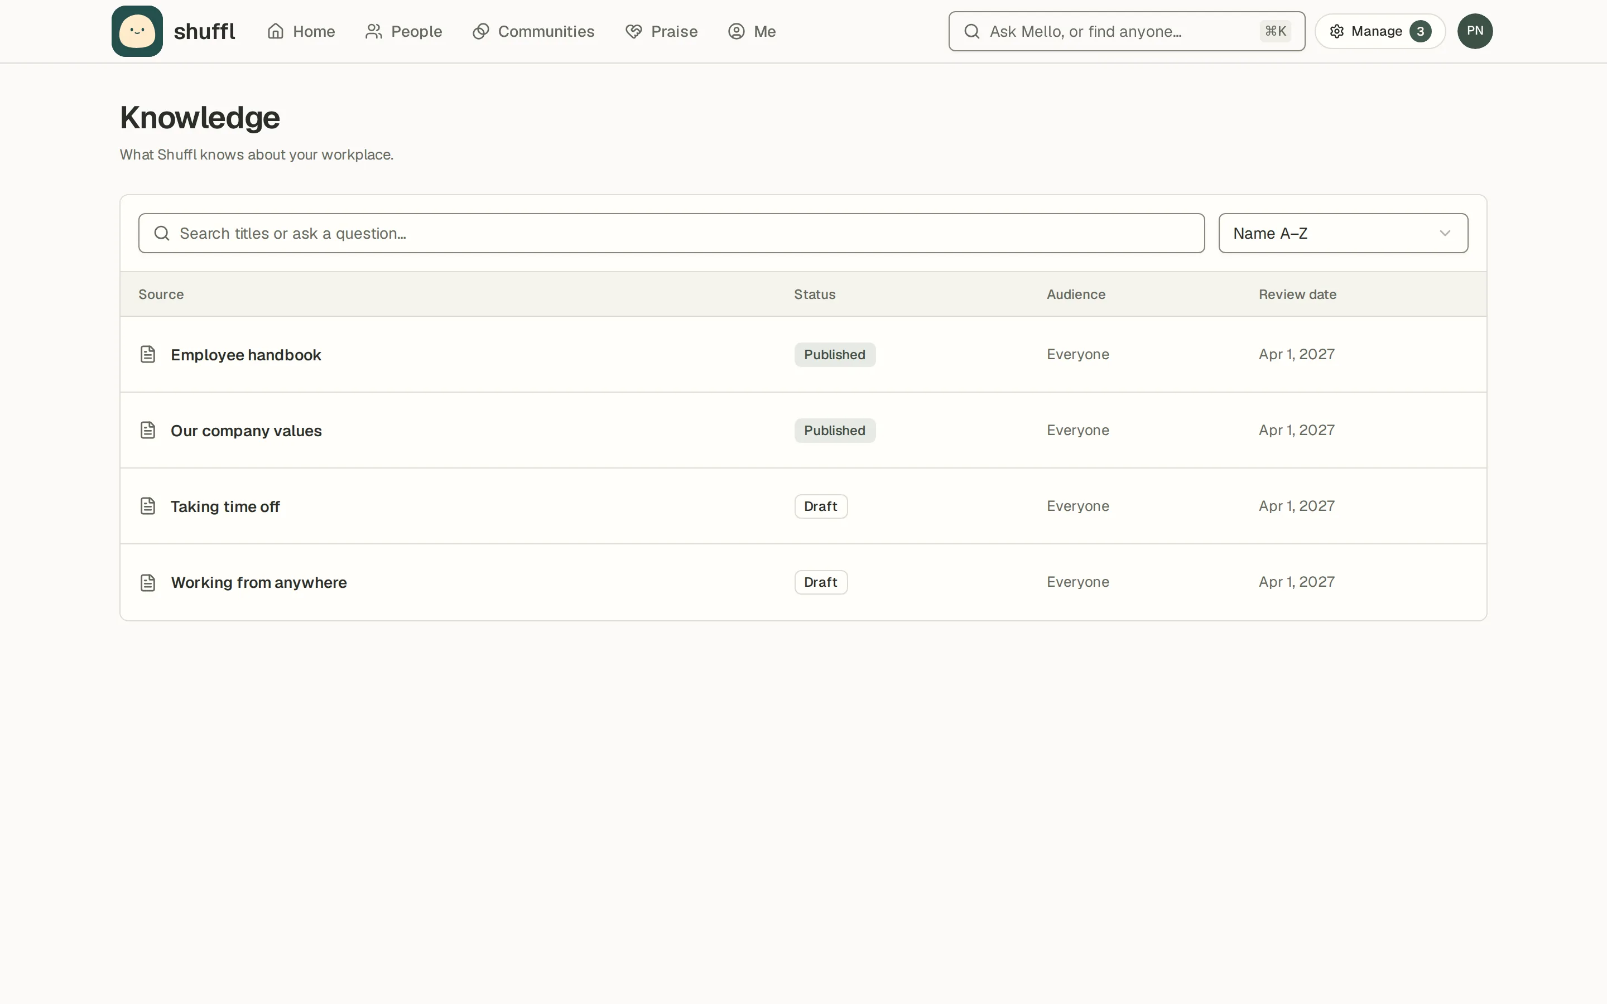Image resolution: width=1607 pixels, height=1004 pixels.
Task: Open the Employee handbook source
Action: point(246,355)
